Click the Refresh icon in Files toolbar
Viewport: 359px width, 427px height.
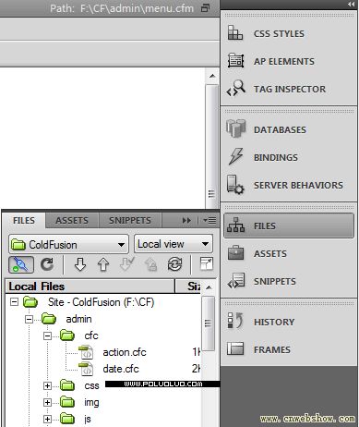pos(47,264)
